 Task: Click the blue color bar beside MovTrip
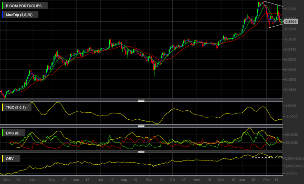pyautogui.click(x=2, y=15)
